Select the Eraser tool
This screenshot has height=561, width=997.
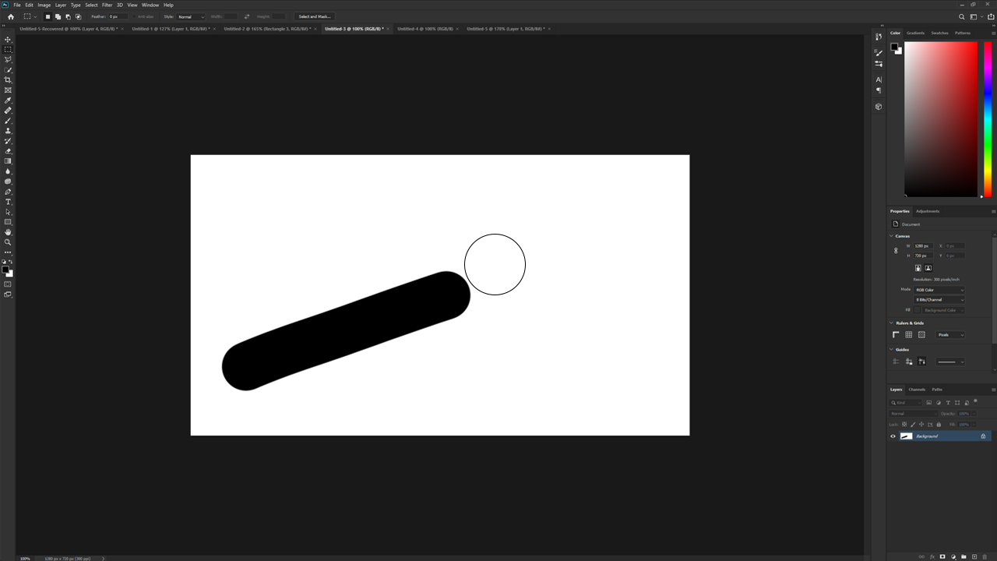click(x=9, y=151)
